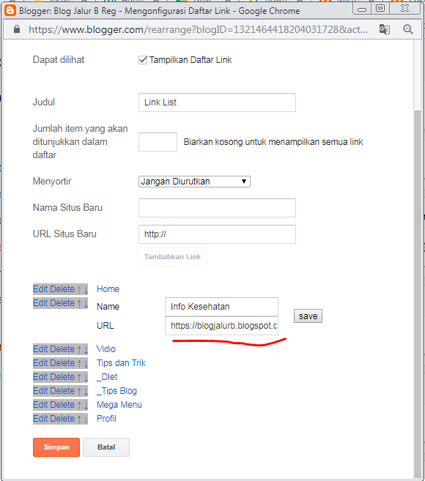Click Edit in the Info Kesehatan row

[40, 303]
